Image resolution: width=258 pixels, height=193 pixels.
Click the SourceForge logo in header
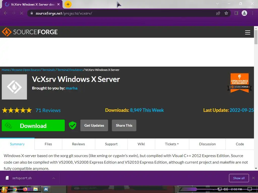(x=30, y=32)
